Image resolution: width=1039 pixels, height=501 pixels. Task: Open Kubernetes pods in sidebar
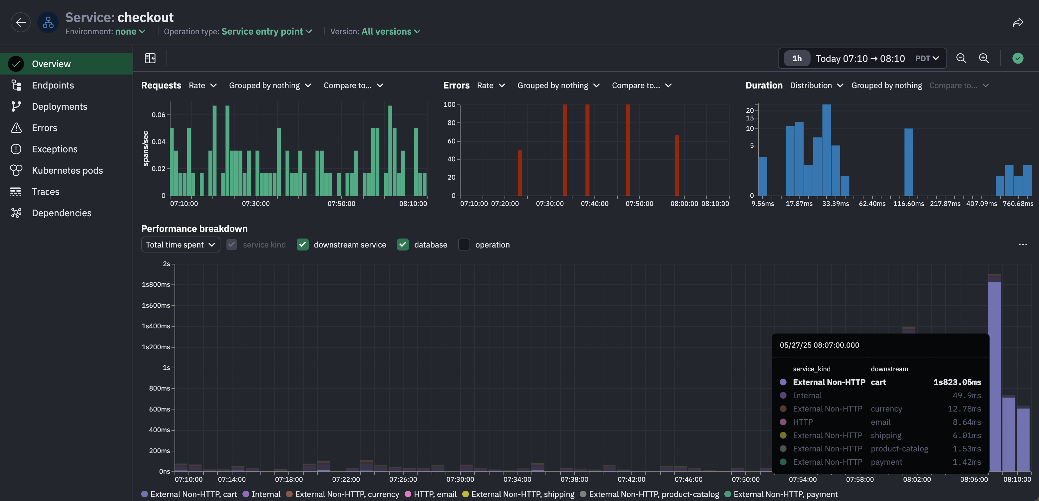pos(67,170)
